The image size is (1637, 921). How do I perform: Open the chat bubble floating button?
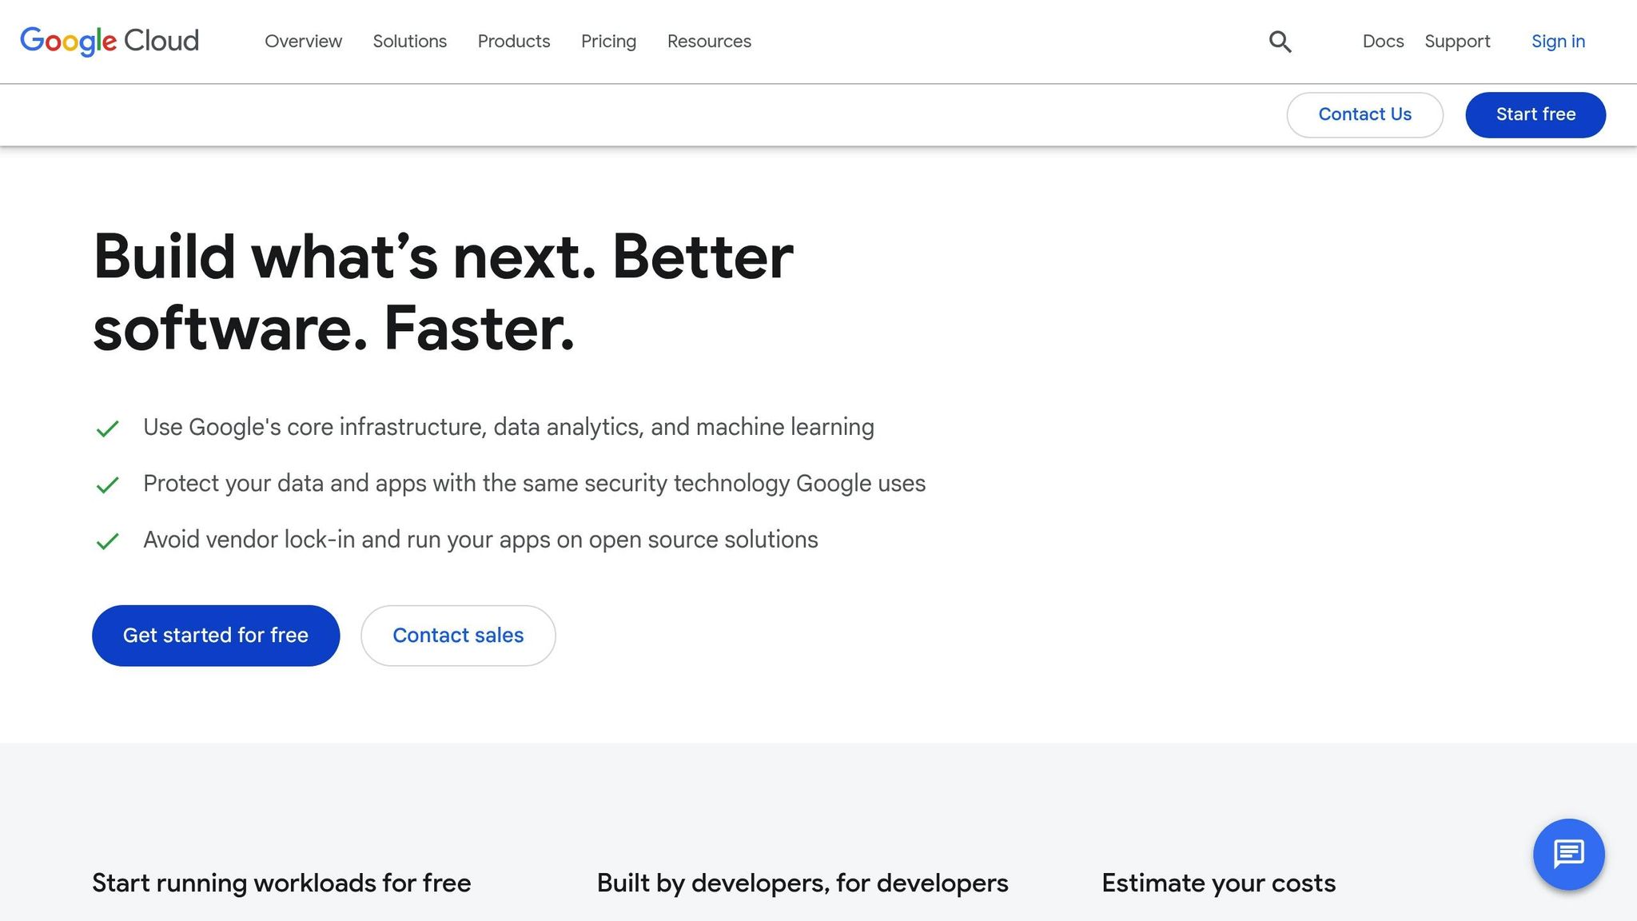click(x=1568, y=854)
